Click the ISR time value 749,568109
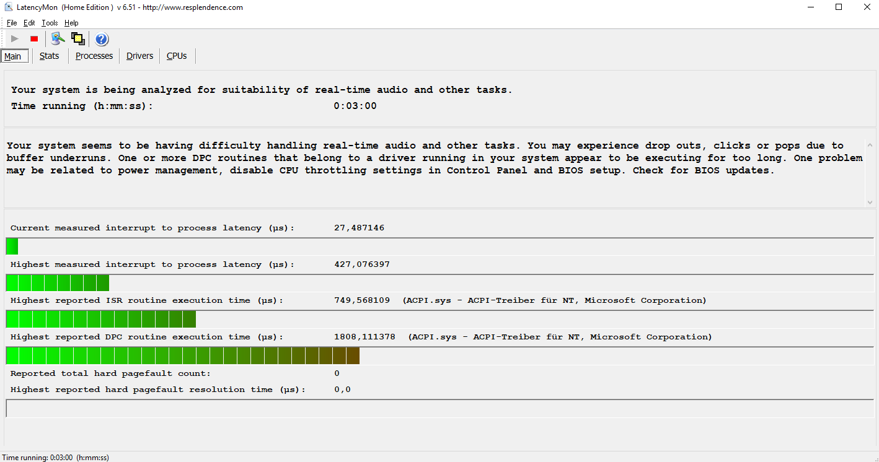Viewport: 879px width, 462px height. click(362, 300)
